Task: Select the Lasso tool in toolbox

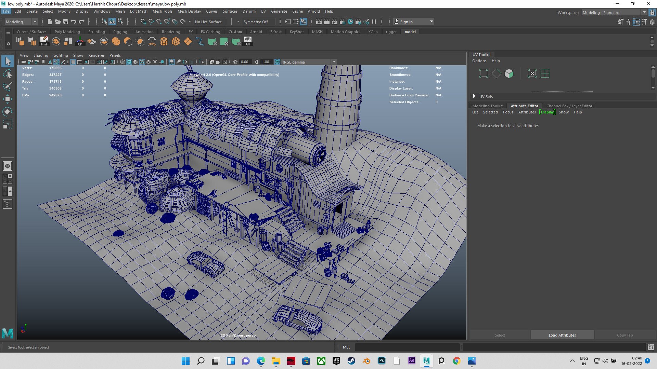Action: [x=8, y=74]
